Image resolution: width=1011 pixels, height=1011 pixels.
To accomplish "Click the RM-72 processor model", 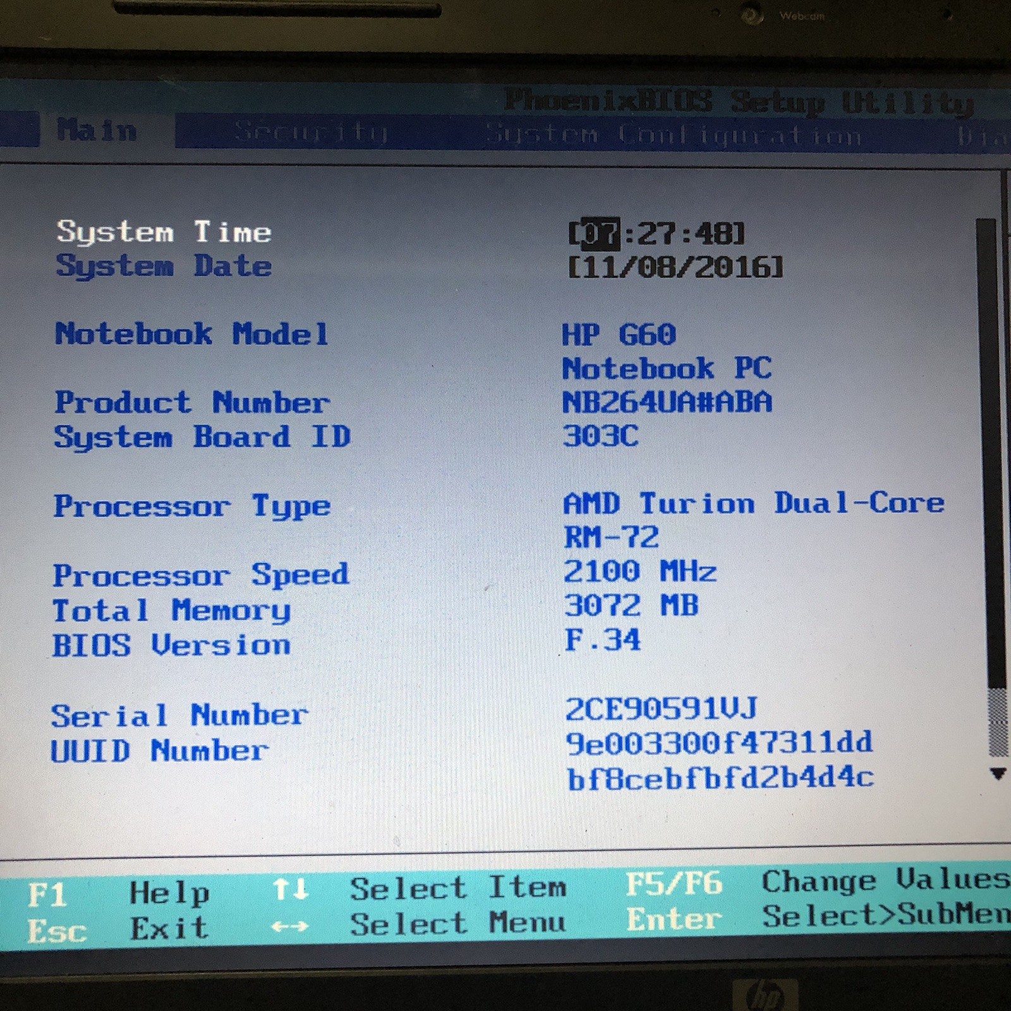I will point(611,538).
